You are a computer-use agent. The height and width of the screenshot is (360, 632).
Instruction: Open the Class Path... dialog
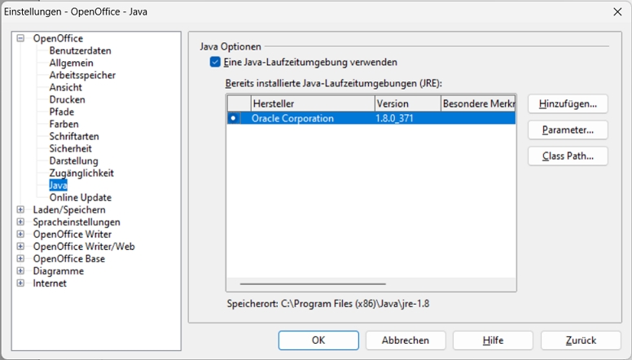567,156
